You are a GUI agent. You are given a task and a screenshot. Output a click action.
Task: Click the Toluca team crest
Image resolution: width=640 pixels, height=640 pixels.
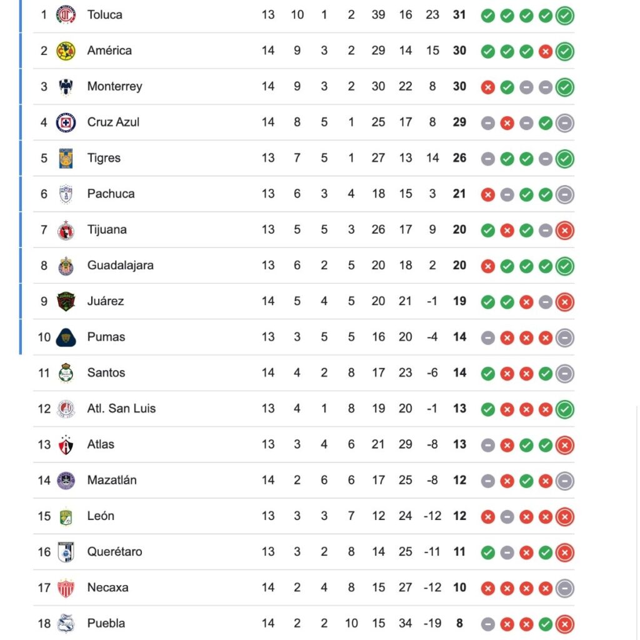coord(66,14)
